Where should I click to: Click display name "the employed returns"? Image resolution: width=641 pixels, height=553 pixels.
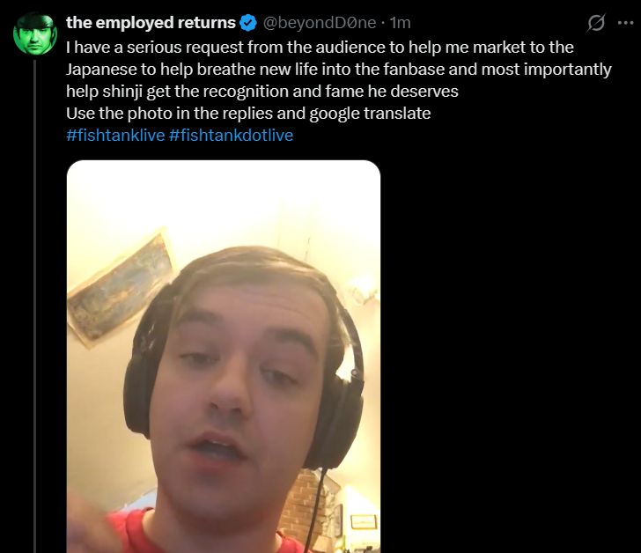[151, 23]
